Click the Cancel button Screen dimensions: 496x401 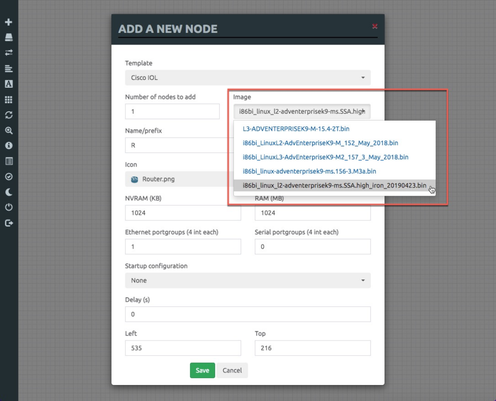[x=232, y=370]
